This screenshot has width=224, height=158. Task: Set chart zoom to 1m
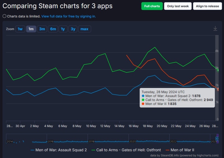(x=31, y=29)
